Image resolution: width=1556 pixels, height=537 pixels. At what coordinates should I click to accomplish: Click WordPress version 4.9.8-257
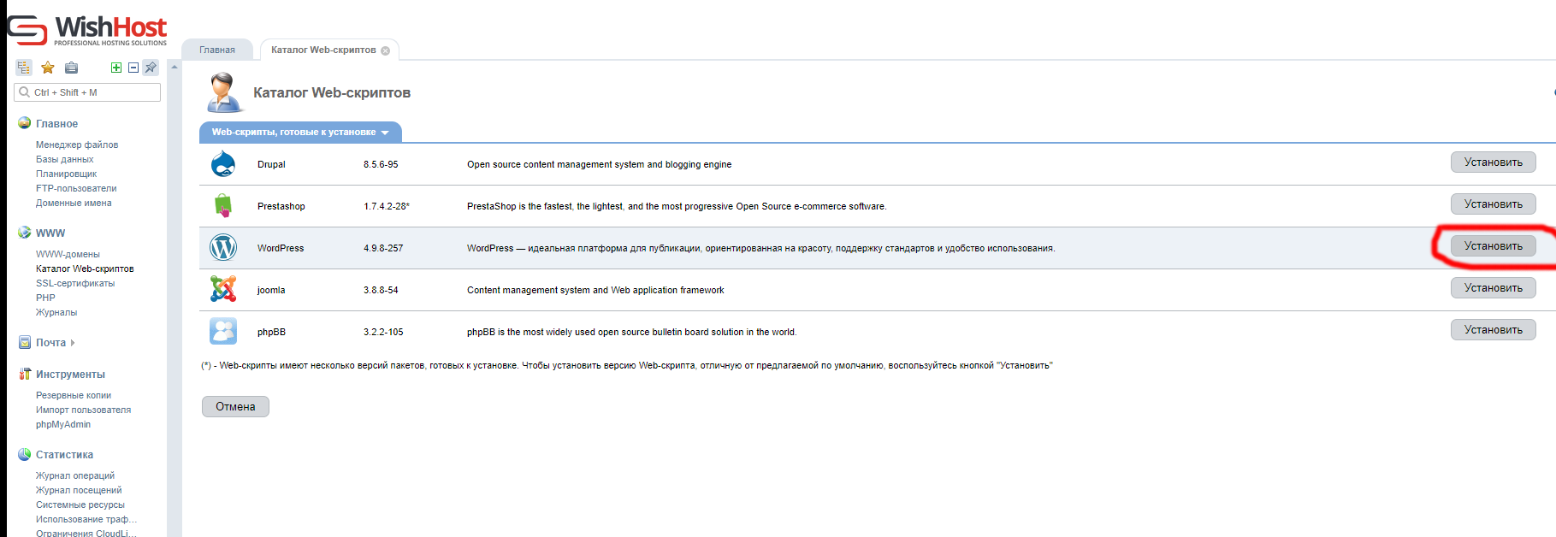coord(383,248)
